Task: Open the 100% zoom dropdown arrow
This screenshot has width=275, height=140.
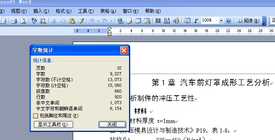Action: click(x=221, y=21)
